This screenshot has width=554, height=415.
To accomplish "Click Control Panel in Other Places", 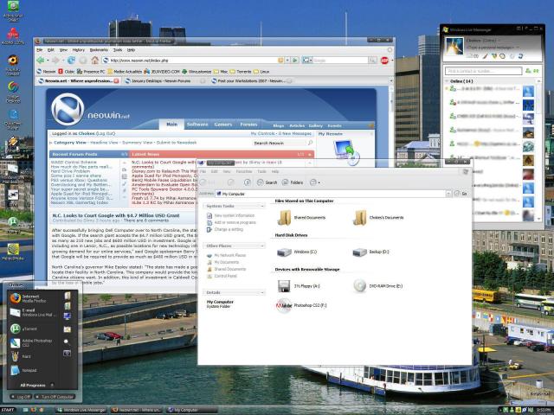I will click(222, 276).
